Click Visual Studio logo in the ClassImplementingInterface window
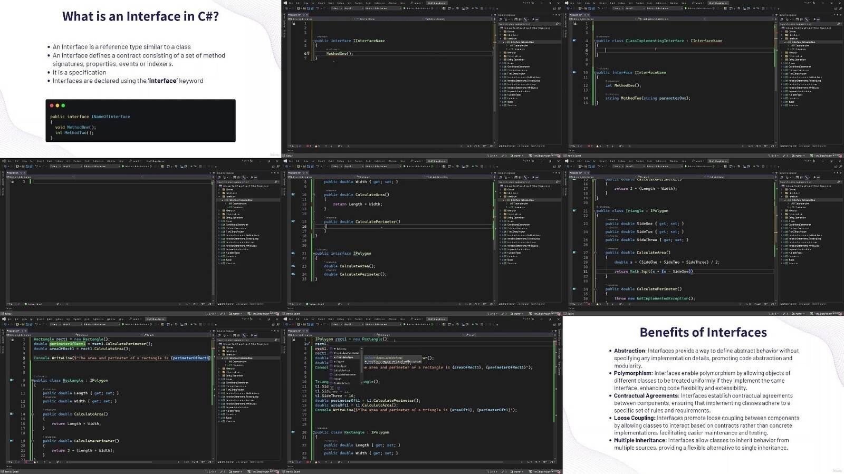Image resolution: width=844 pixels, height=474 pixels. pos(568,3)
